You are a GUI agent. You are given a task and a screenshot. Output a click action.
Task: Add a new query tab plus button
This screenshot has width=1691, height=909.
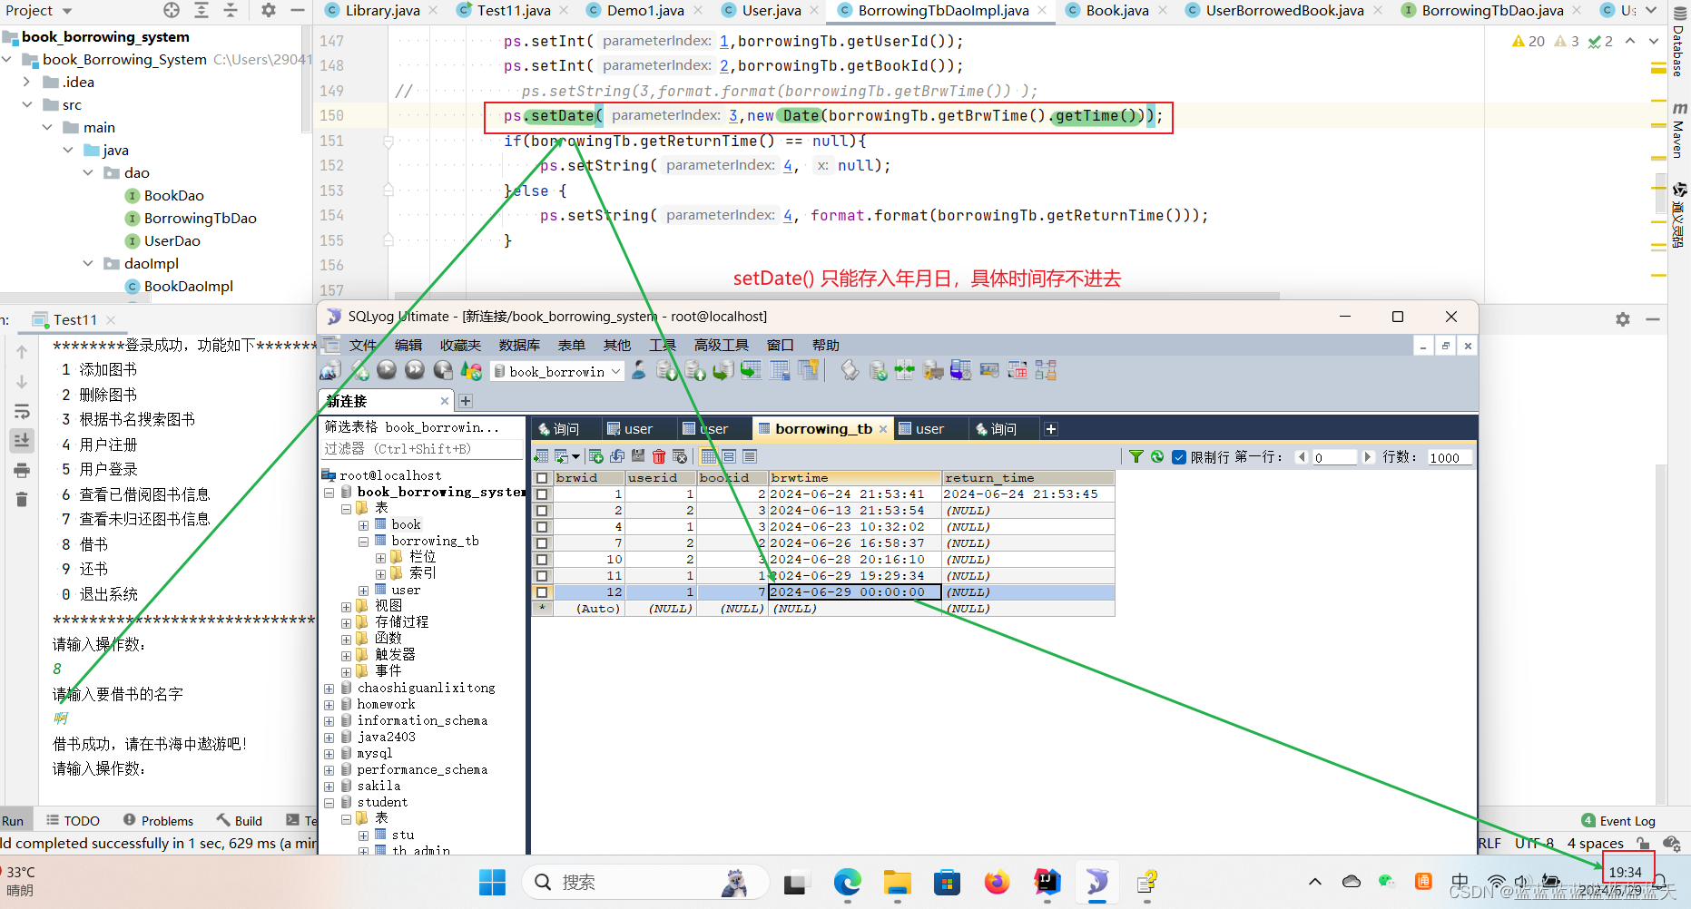[1051, 429]
